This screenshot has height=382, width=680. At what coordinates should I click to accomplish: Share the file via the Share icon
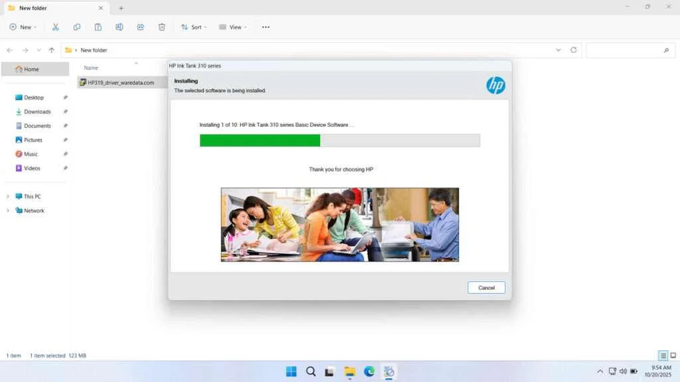point(140,27)
